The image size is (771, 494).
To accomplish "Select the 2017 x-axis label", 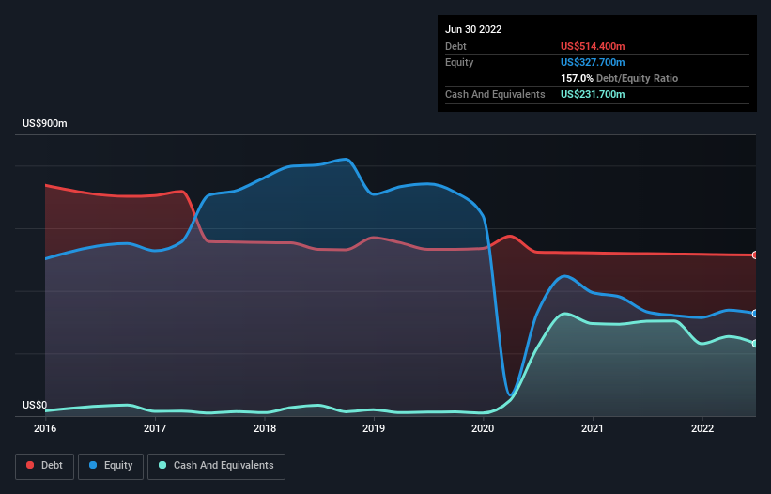I will (x=155, y=428).
